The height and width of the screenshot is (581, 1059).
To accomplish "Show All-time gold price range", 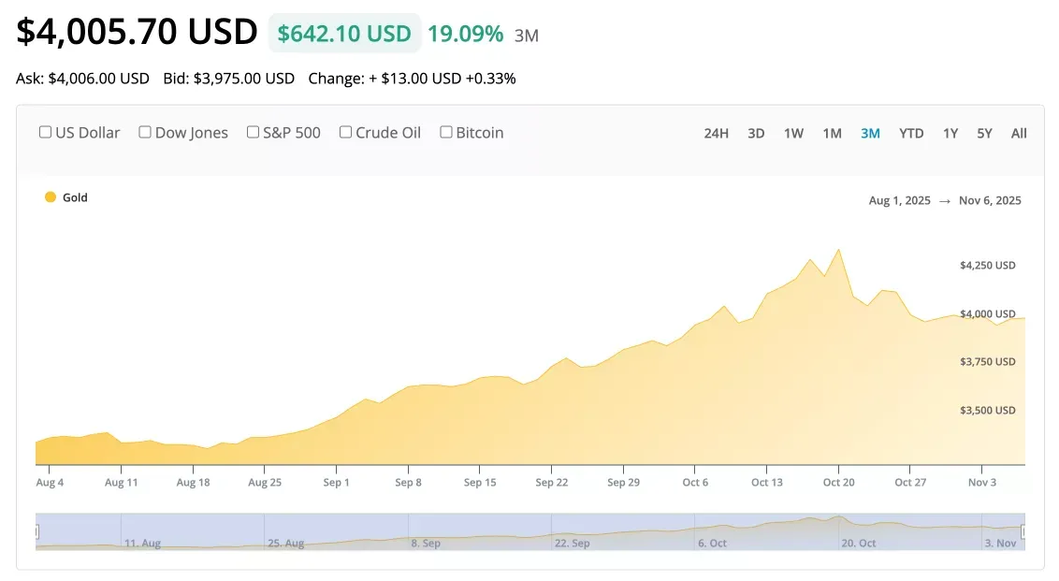I will point(1019,133).
